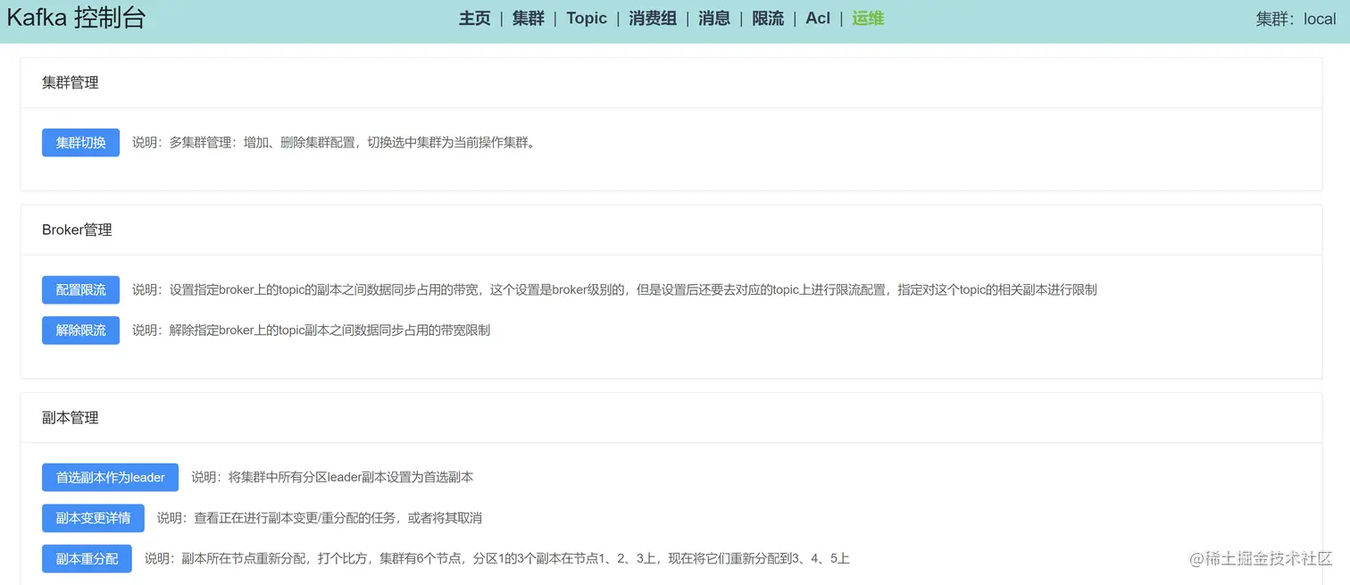The height and width of the screenshot is (585, 1350).
Task: Click the Broker管理 section heading
Action: click(77, 230)
